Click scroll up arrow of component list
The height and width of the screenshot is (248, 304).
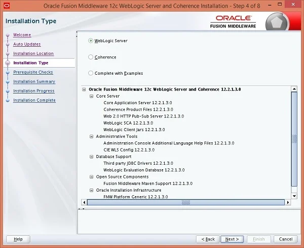click(294, 89)
